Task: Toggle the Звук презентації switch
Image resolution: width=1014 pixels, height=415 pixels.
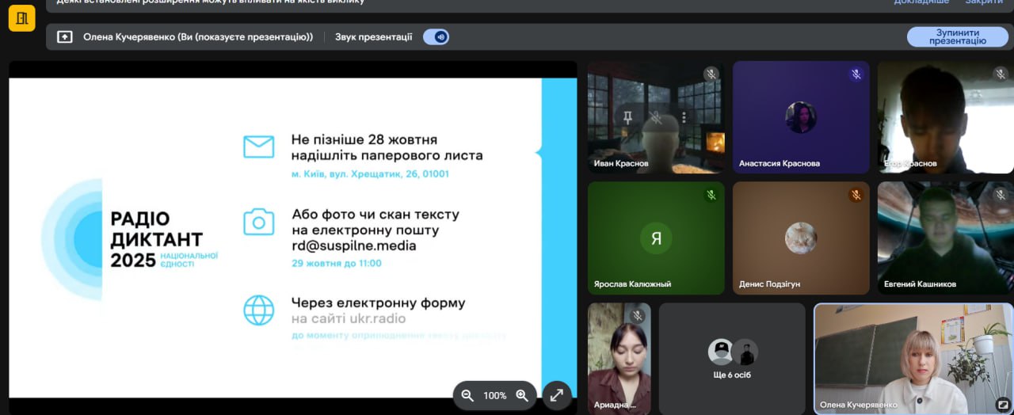Action: click(436, 36)
